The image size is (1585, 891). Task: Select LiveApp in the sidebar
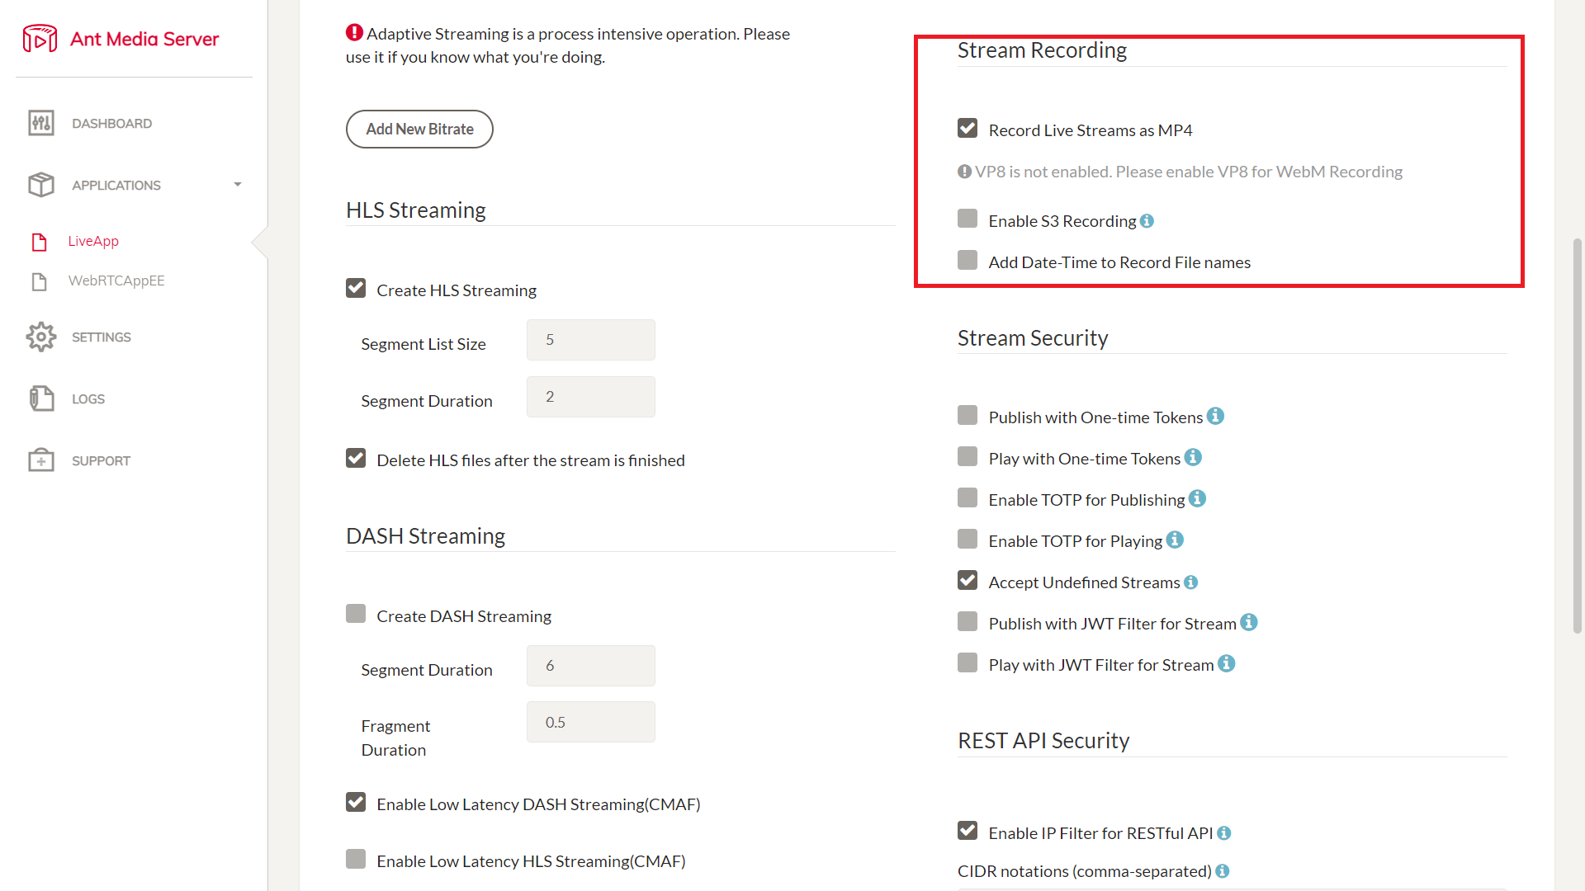(93, 241)
